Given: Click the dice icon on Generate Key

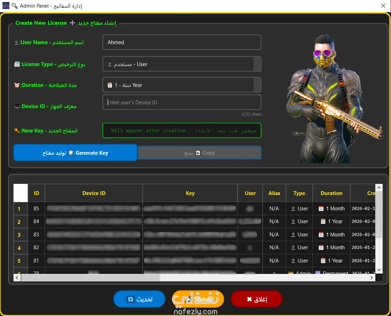Looking at the screenshot, I should pos(71,153).
